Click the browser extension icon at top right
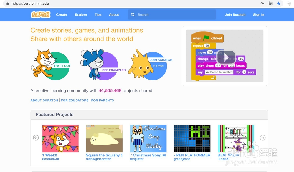294x172 pixels. pyautogui.click(x=289, y=3)
